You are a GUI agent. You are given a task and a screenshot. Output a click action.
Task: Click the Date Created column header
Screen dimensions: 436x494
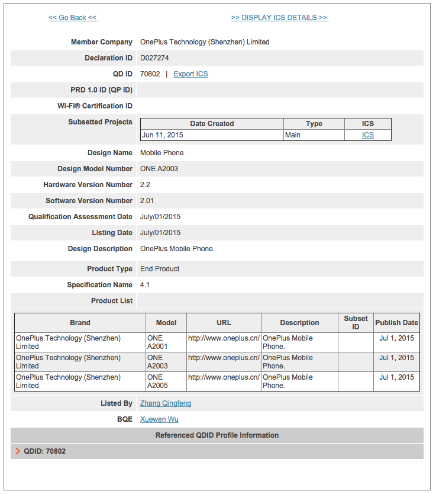212,124
